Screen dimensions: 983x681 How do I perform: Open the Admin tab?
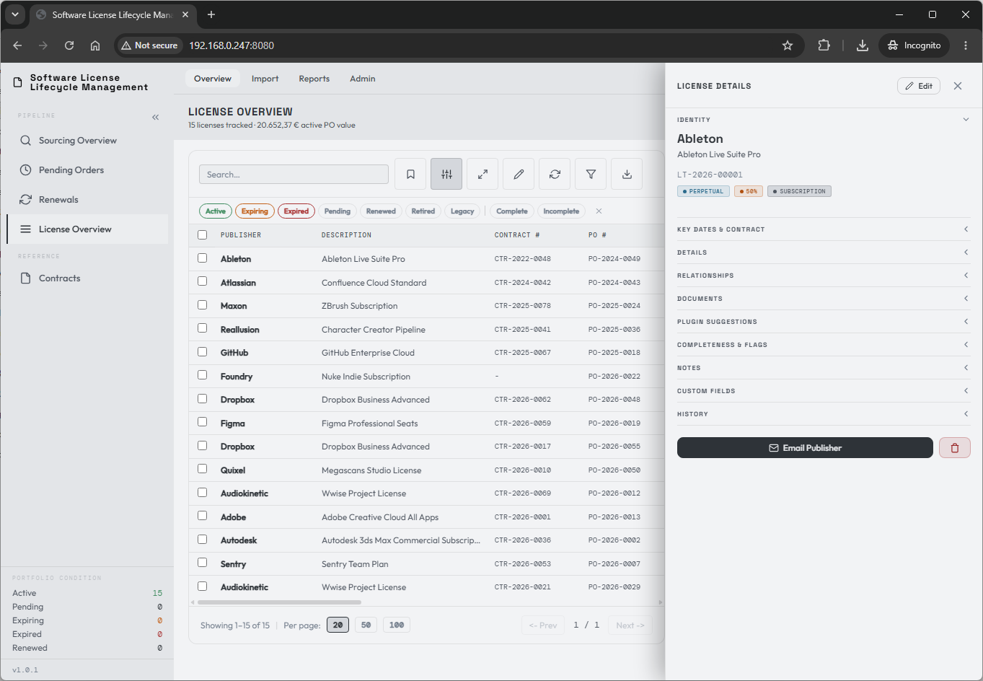(363, 79)
